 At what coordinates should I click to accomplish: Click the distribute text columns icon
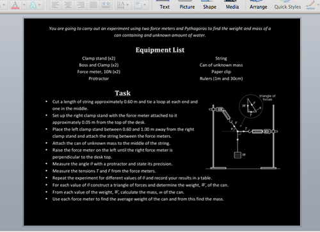(106, 4)
